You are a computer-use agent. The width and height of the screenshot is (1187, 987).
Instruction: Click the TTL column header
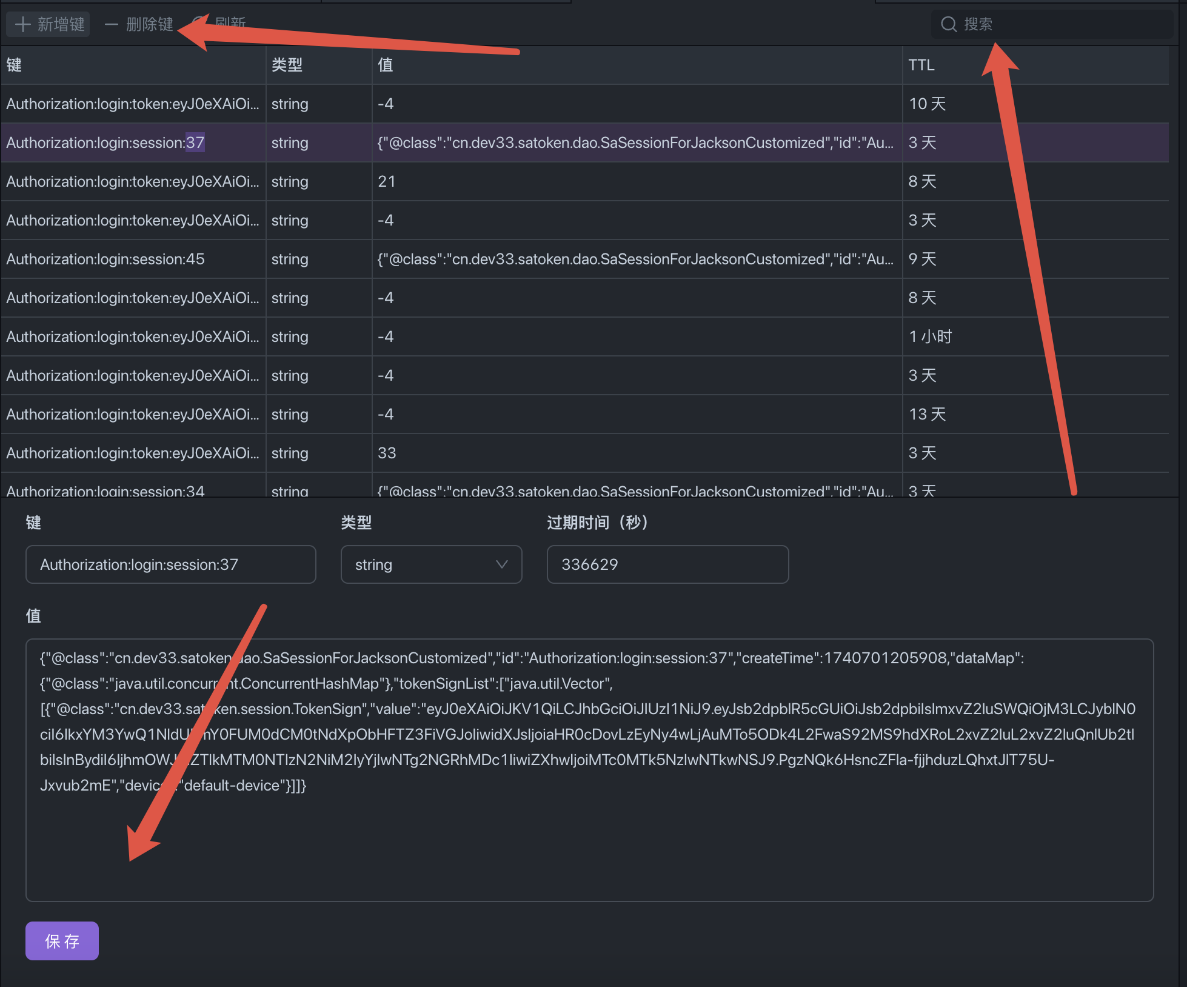921,65
